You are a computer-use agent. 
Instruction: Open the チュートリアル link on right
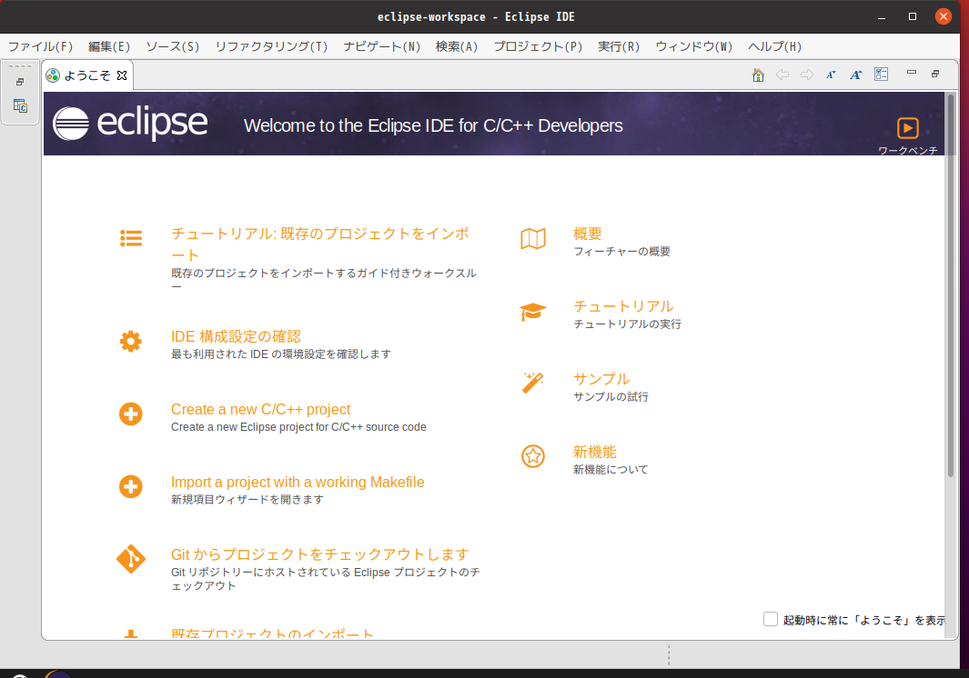coord(623,306)
